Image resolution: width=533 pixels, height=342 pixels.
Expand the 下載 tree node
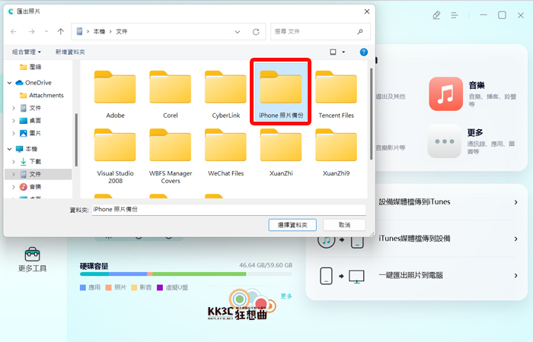(14, 161)
